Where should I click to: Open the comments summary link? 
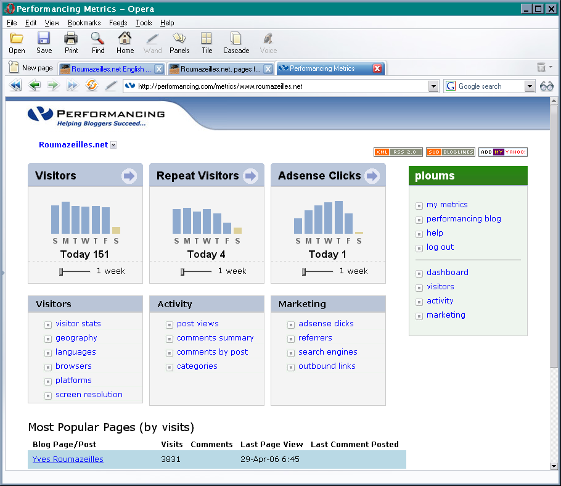[215, 338]
